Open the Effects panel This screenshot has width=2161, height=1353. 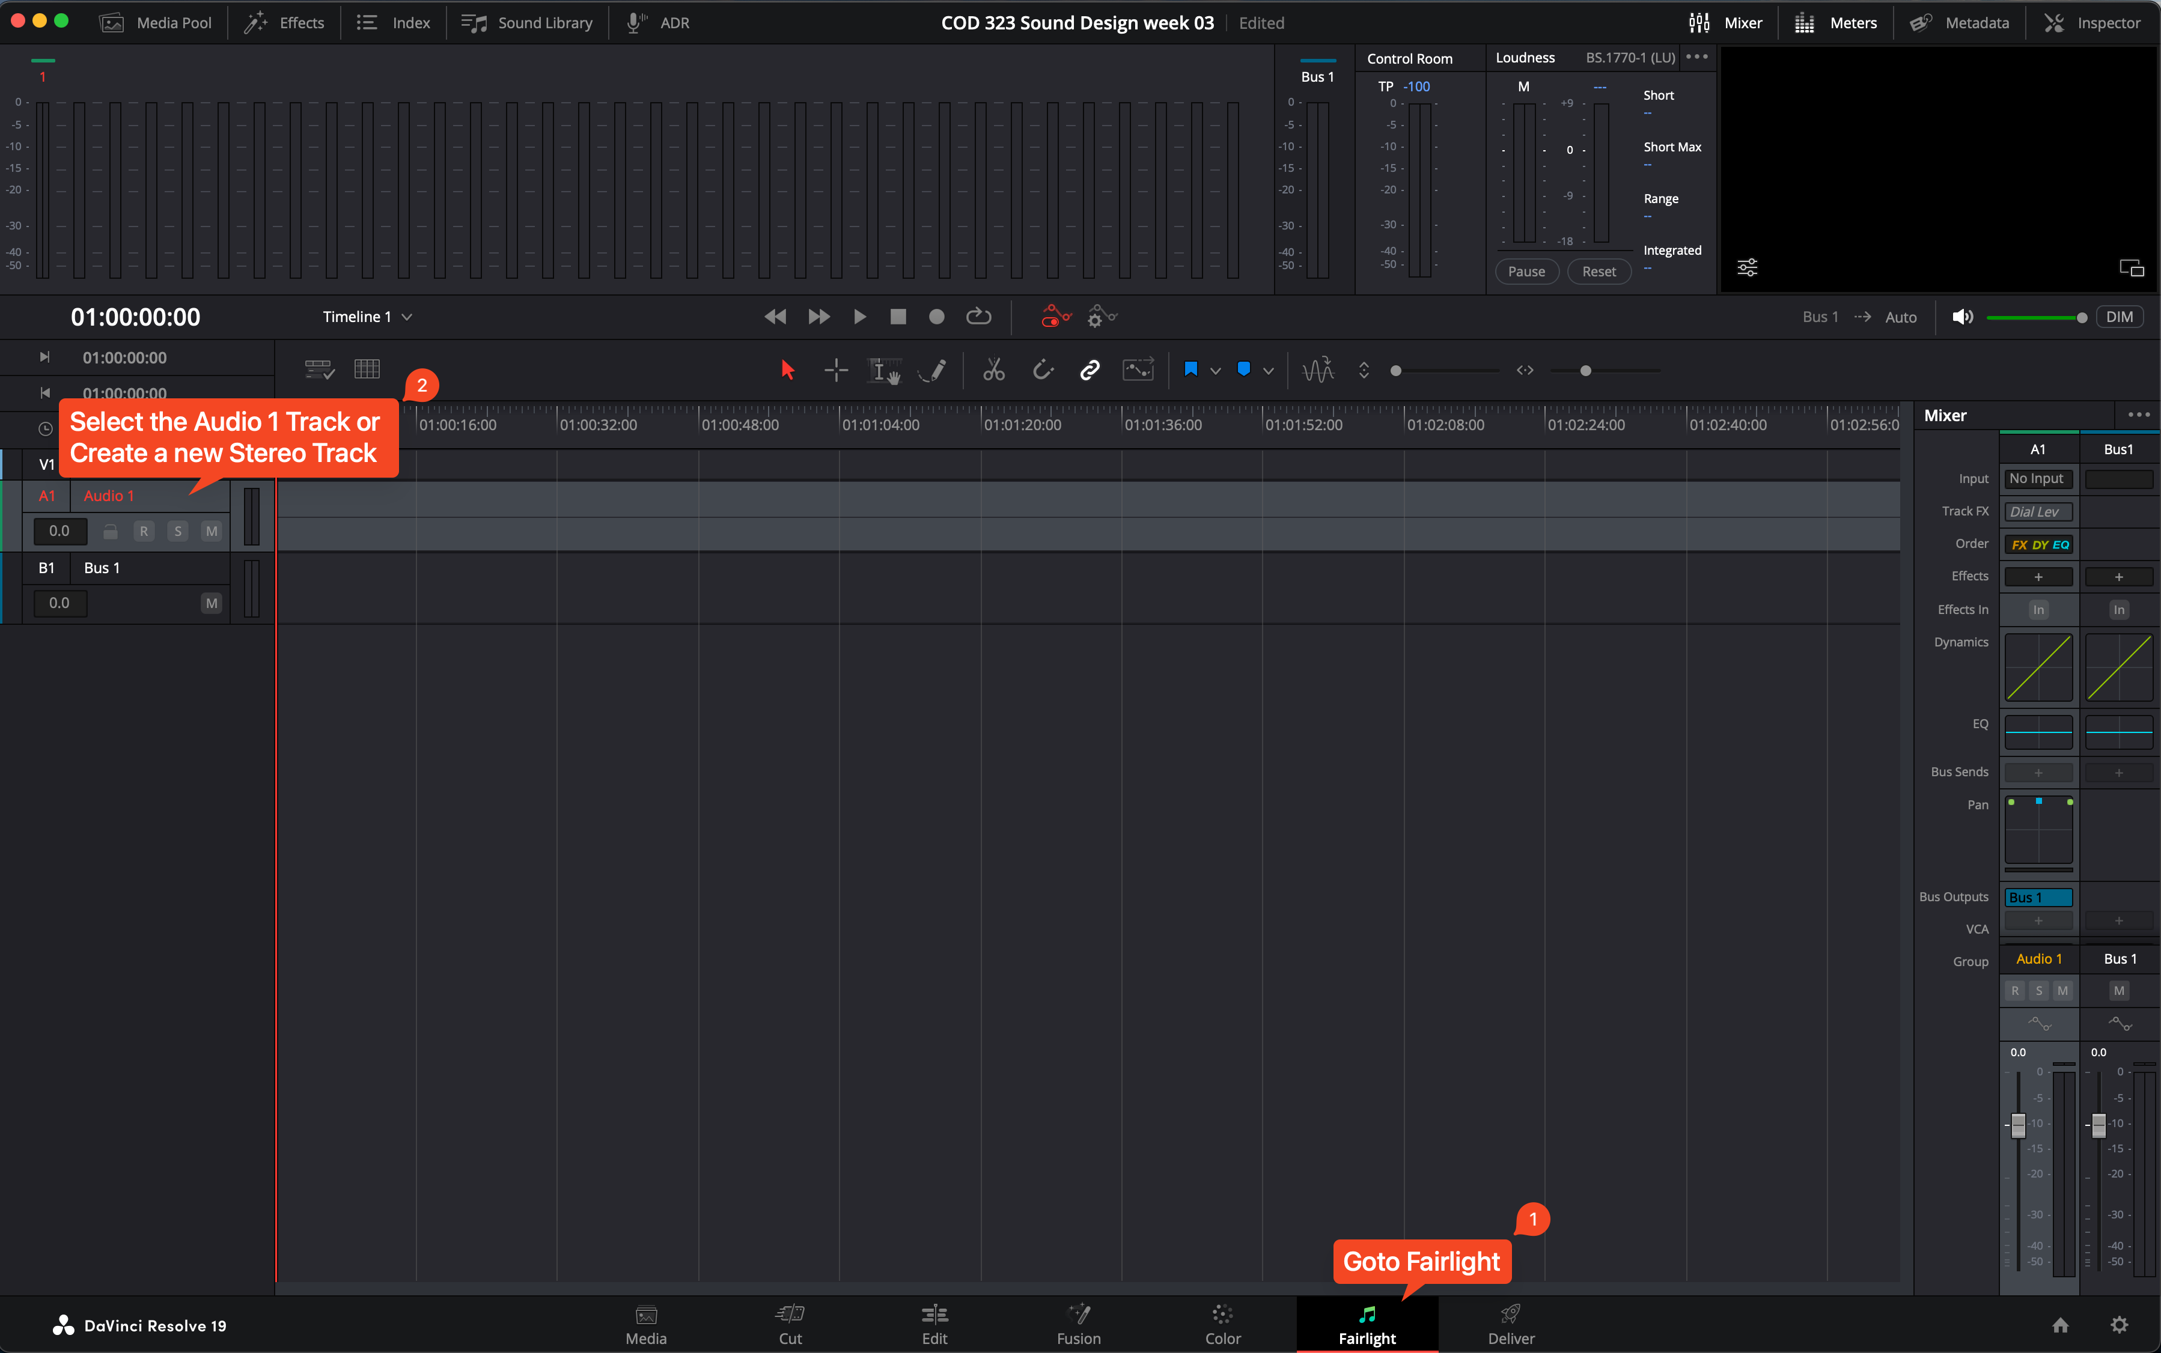click(285, 23)
